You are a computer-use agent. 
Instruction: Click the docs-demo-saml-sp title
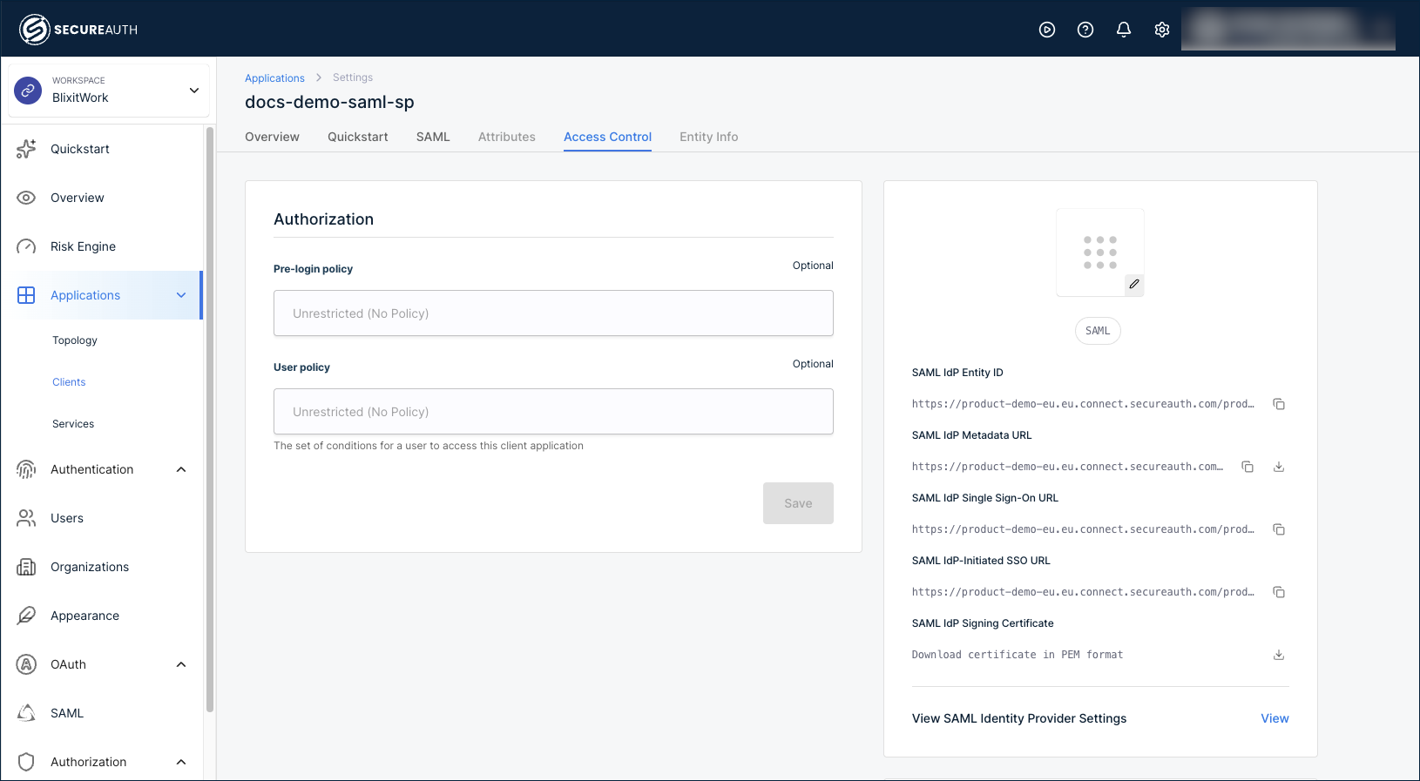click(329, 102)
